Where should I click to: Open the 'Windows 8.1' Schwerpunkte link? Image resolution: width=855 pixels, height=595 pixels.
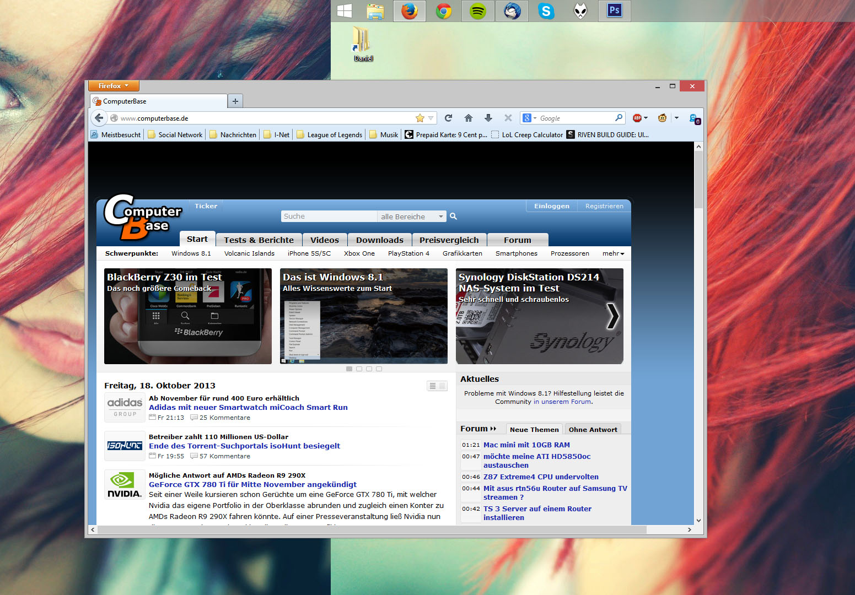coord(191,253)
